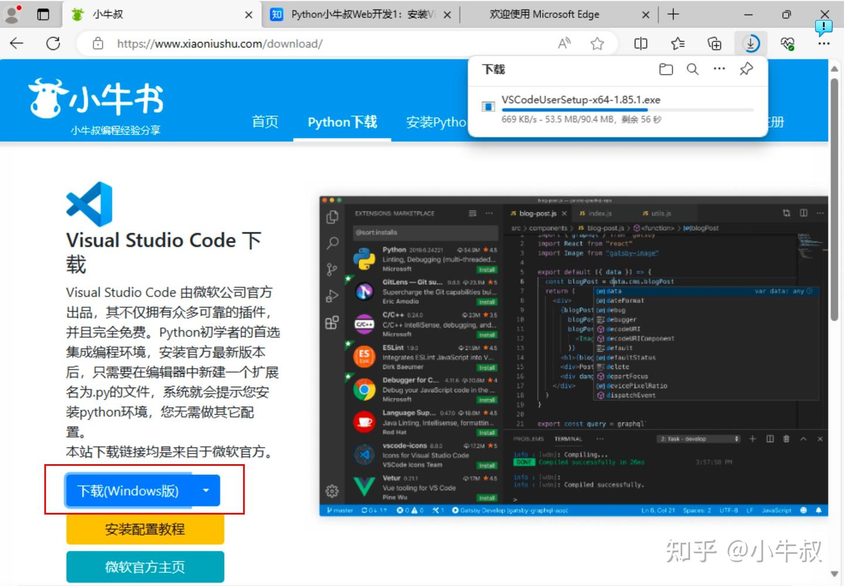
Task: Open Browser essentials in the toolbar
Action: [788, 43]
